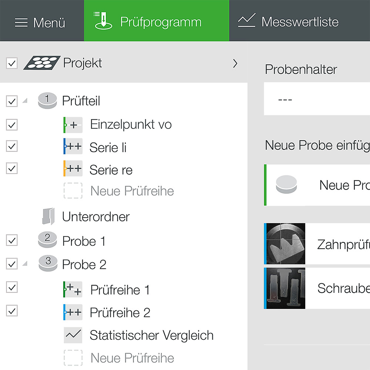
Task: Toggle the Prüfreihe 2 checkbox
Action: click(x=12, y=311)
